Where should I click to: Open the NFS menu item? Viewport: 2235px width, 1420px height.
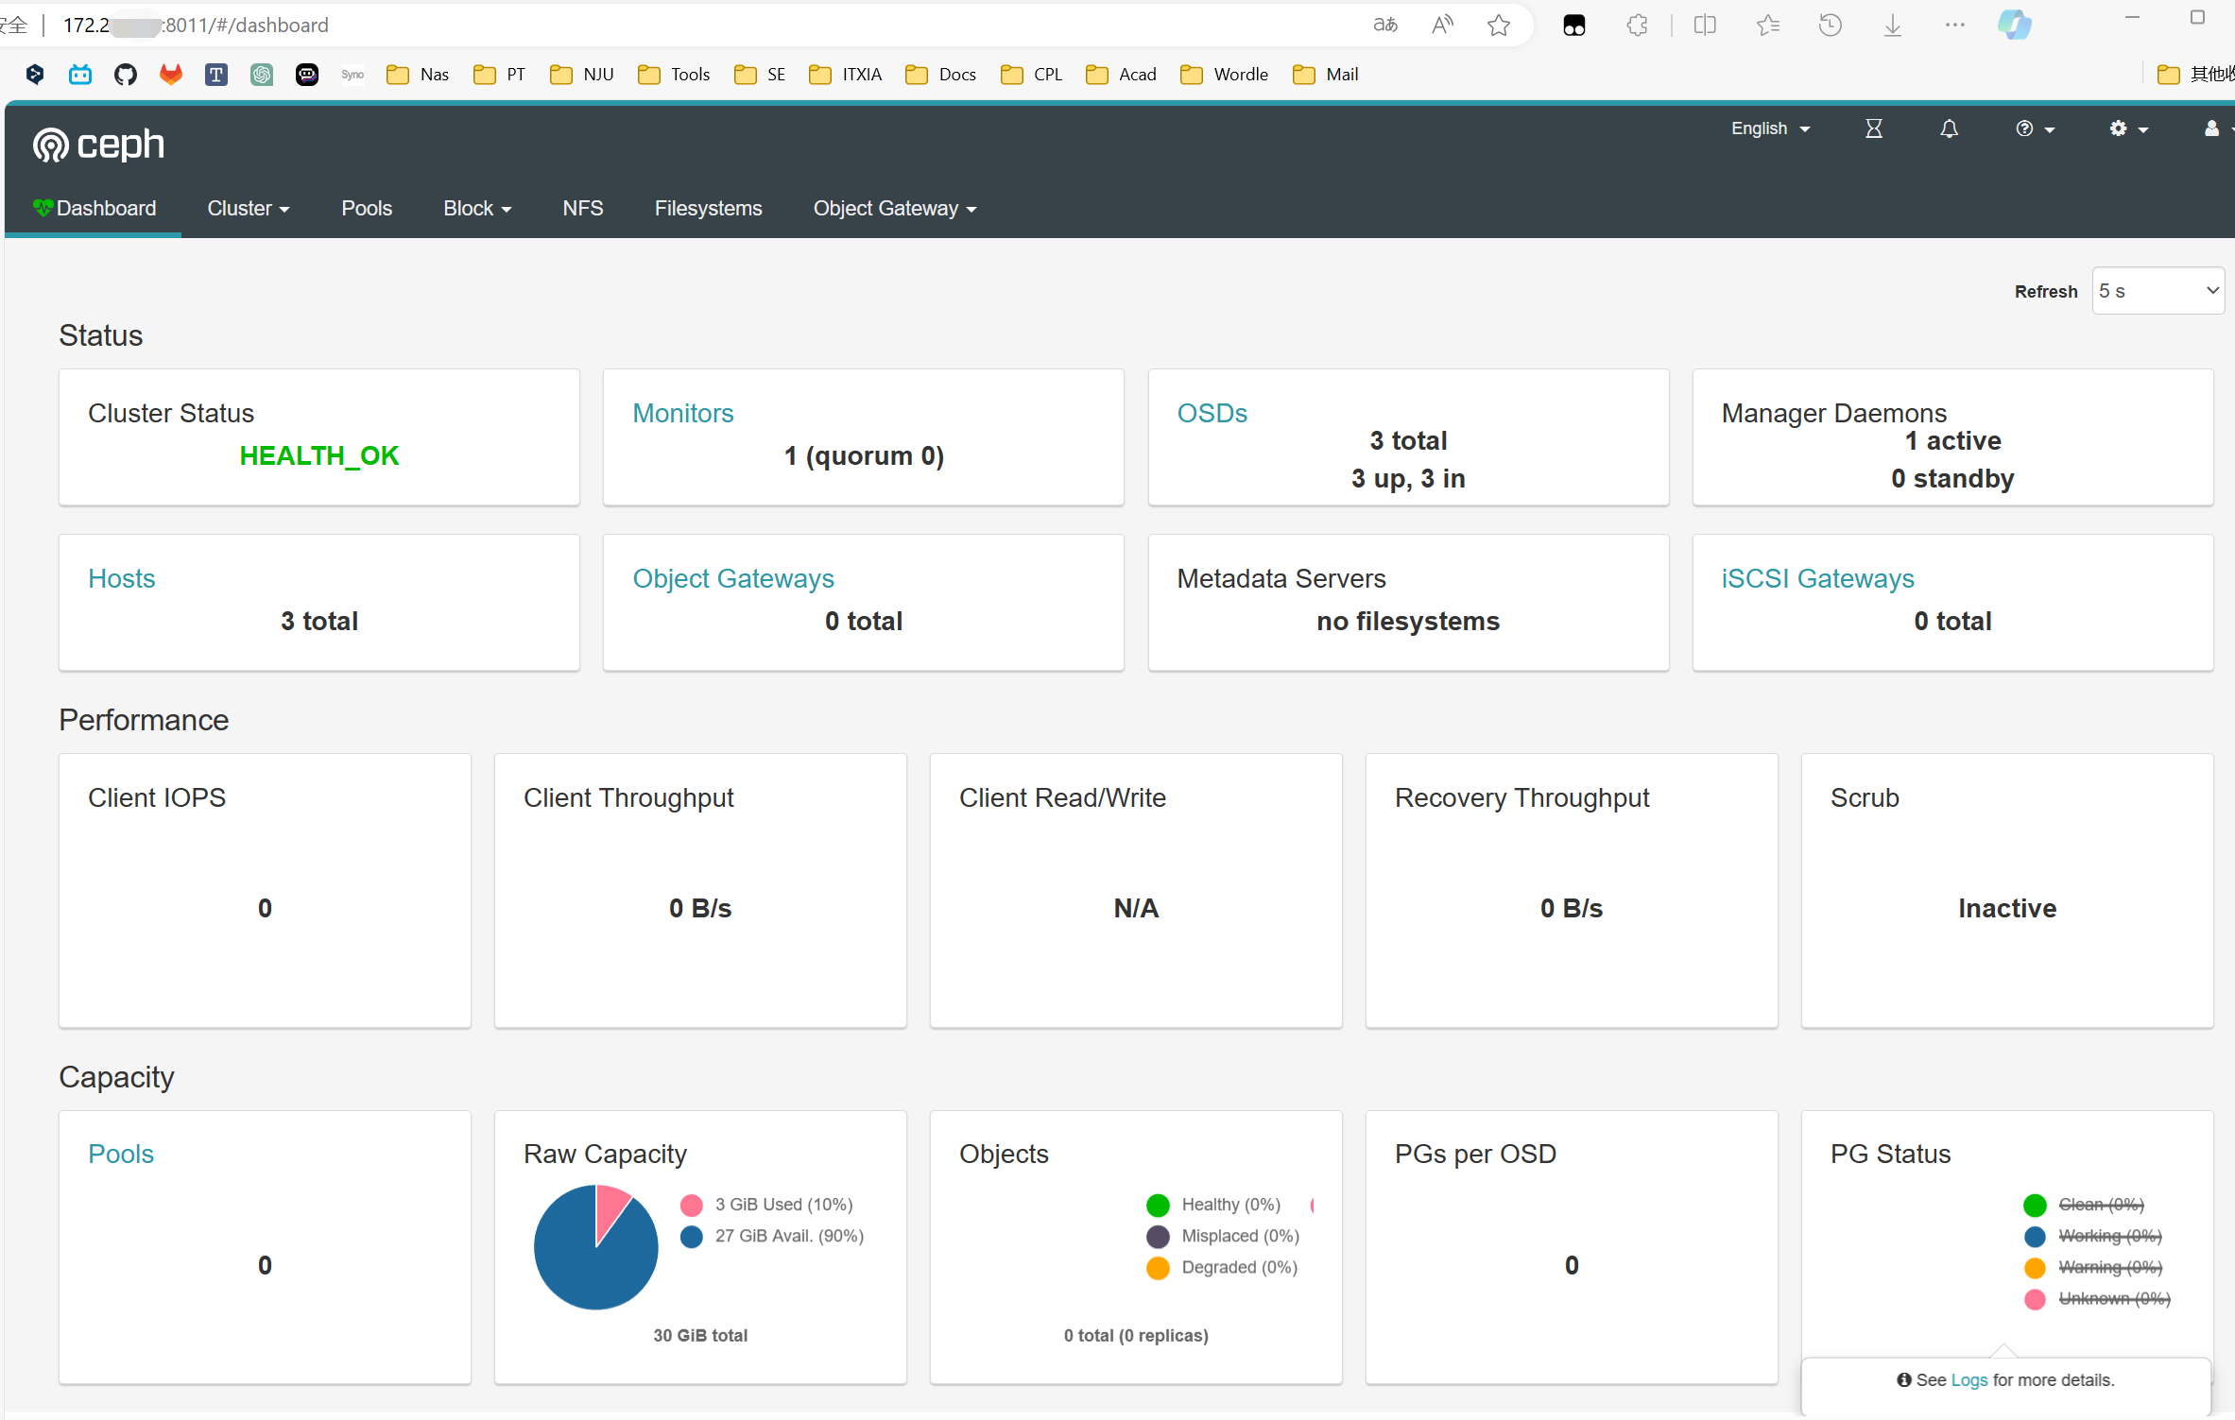[582, 208]
